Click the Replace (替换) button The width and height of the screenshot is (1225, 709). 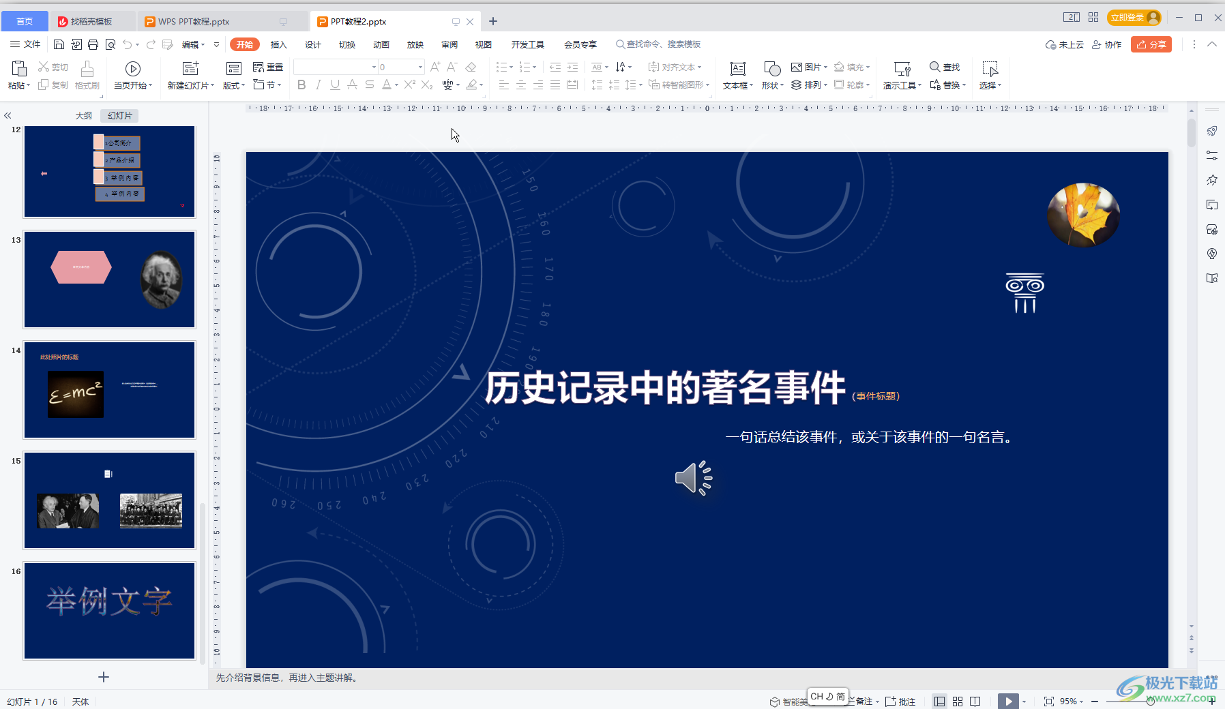(x=947, y=85)
